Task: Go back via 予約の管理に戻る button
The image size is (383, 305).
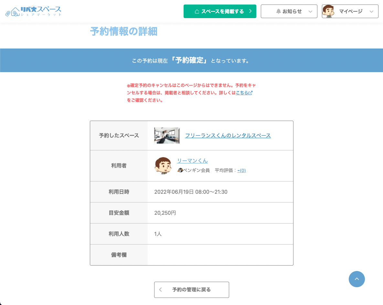Action: [x=191, y=290]
